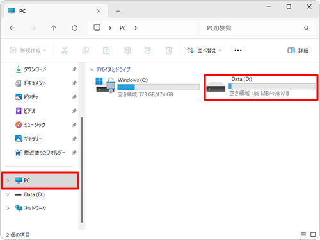Click the 2 個の項目 status text
320x240 pixels.
point(18,235)
